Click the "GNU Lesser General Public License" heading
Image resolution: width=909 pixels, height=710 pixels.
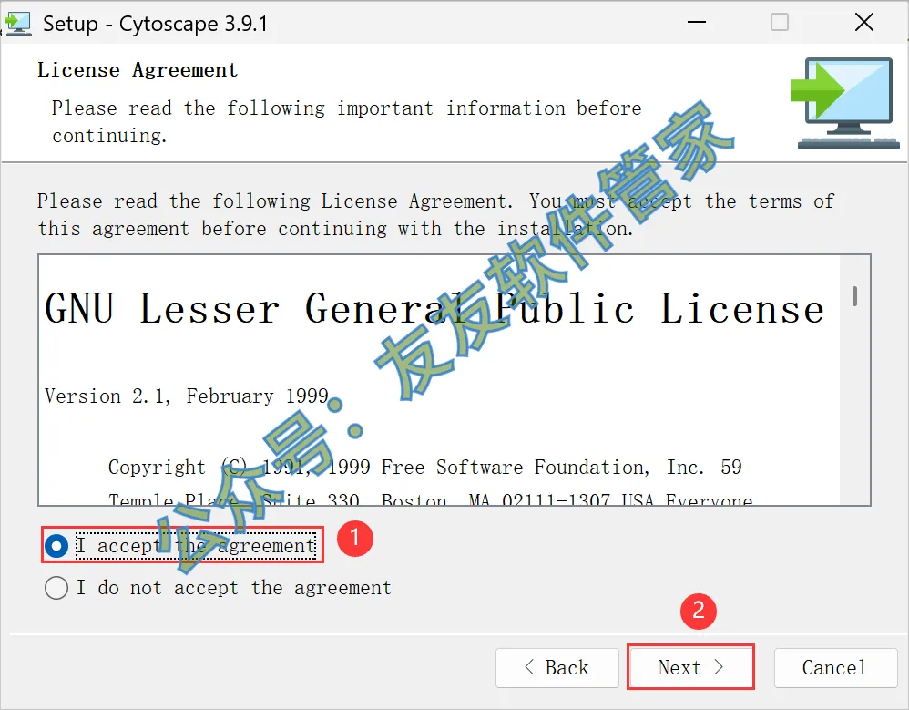434,309
